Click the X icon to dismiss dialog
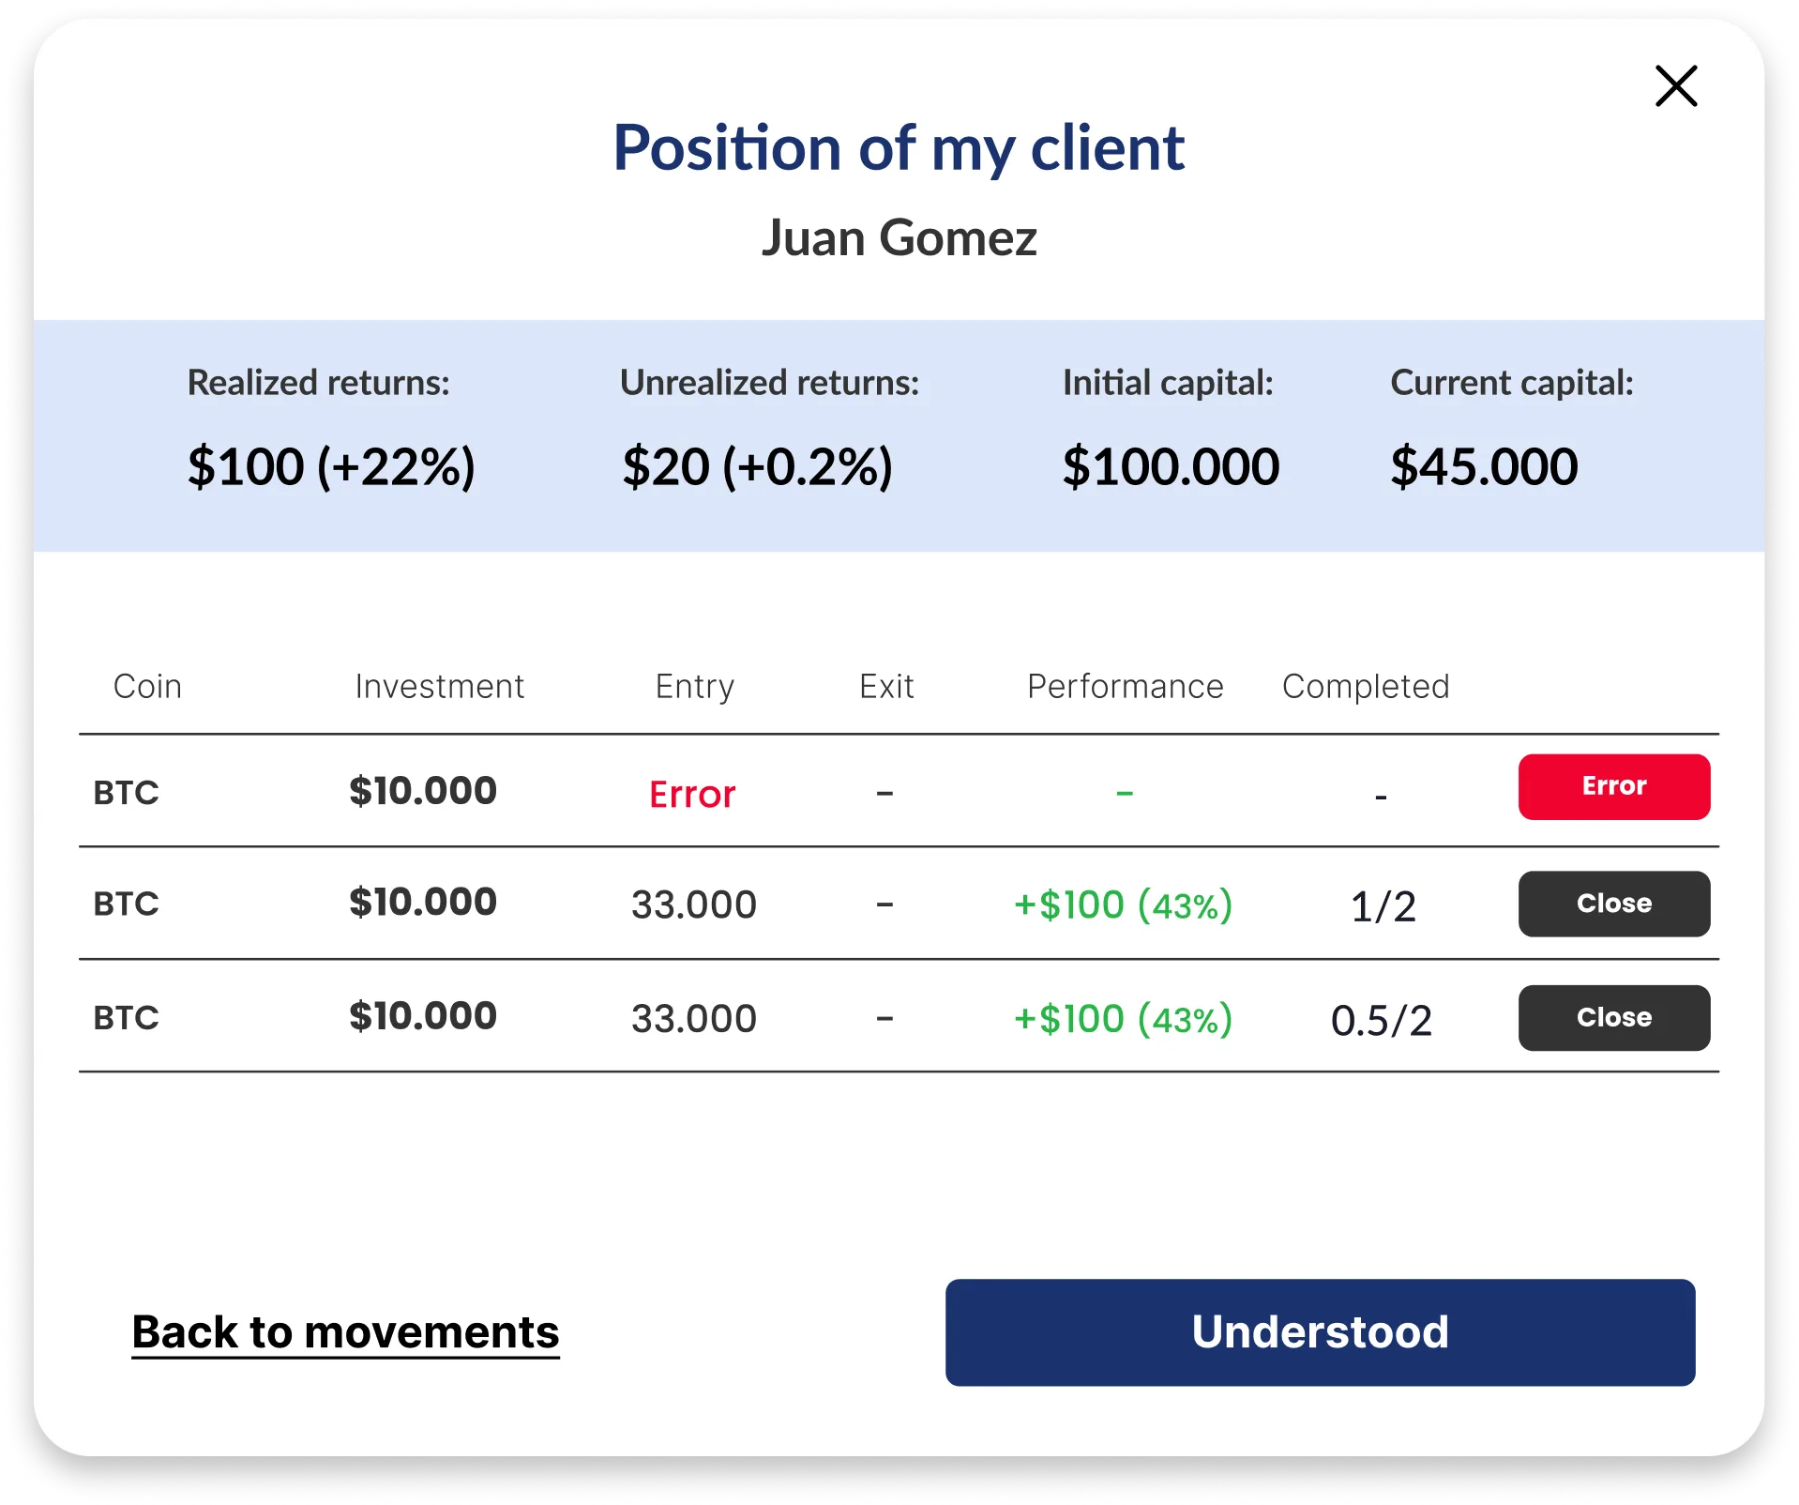The height and width of the screenshot is (1505, 1799). 1676,86
